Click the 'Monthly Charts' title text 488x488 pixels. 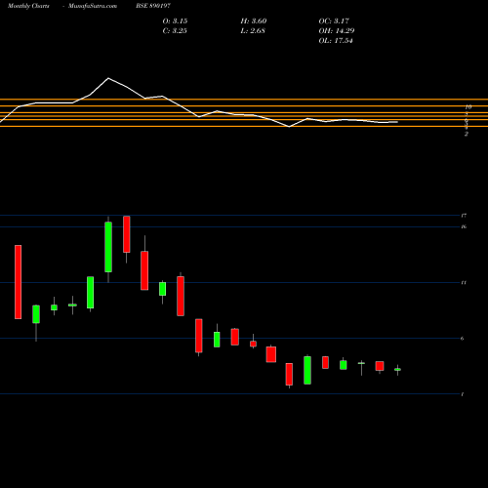pyautogui.click(x=28, y=6)
